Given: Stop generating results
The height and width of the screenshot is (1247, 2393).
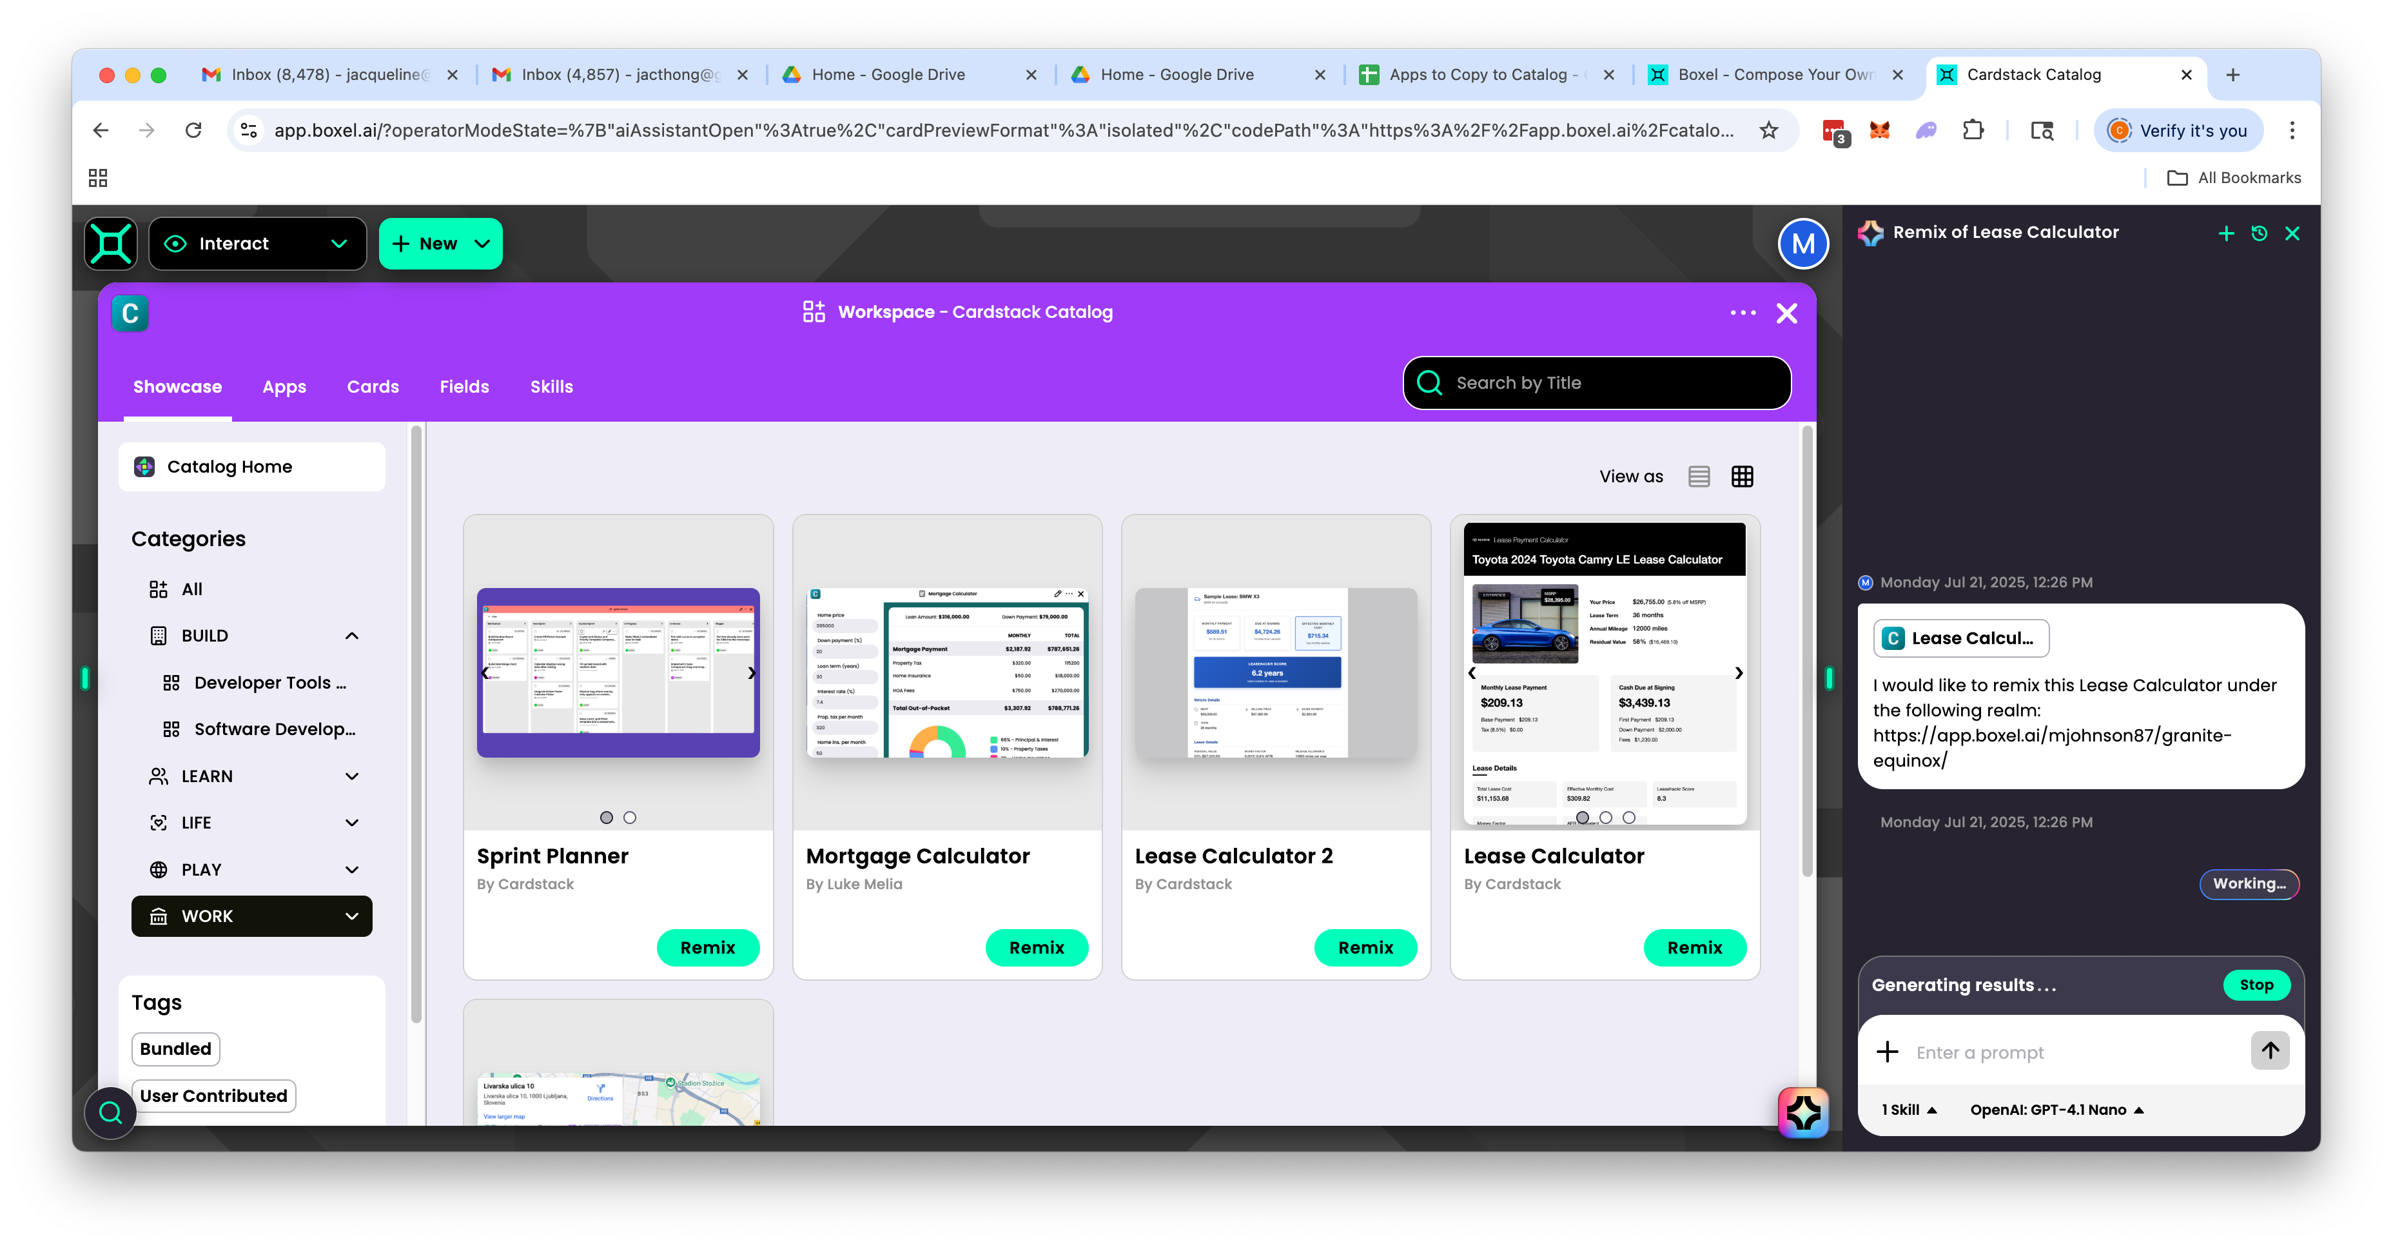Looking at the screenshot, I should [x=2256, y=985].
